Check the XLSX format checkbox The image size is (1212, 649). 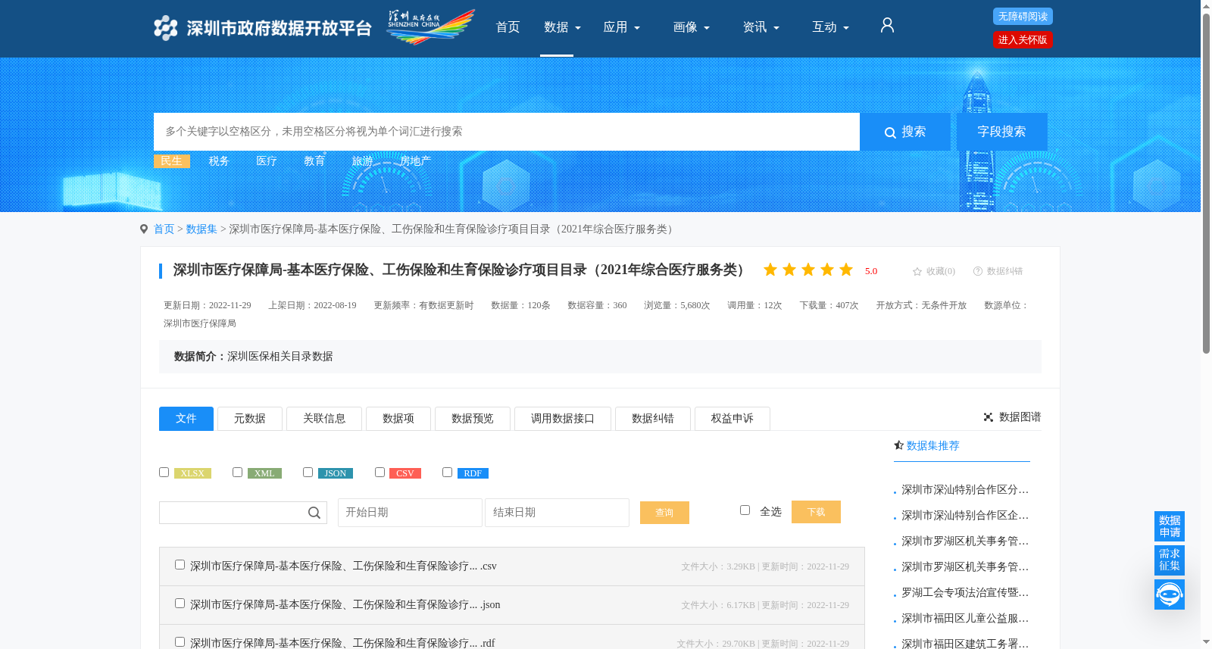click(x=164, y=473)
